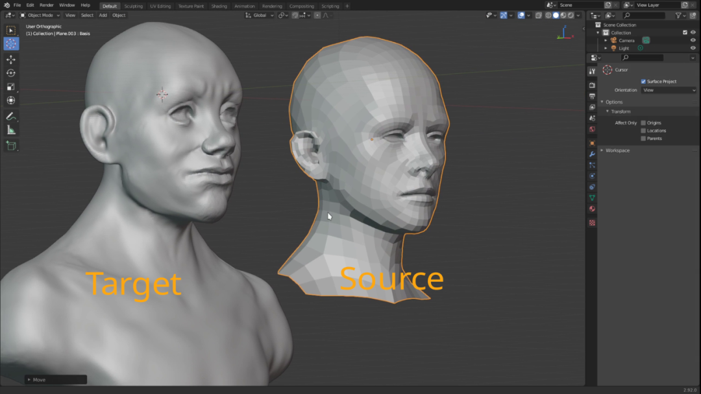
Task: Open the Modifier properties wrench tab
Action: click(592, 154)
